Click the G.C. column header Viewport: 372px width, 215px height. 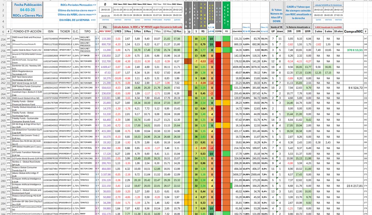[x=76, y=31]
